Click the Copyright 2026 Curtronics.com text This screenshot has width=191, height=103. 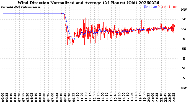tap(20, 7)
